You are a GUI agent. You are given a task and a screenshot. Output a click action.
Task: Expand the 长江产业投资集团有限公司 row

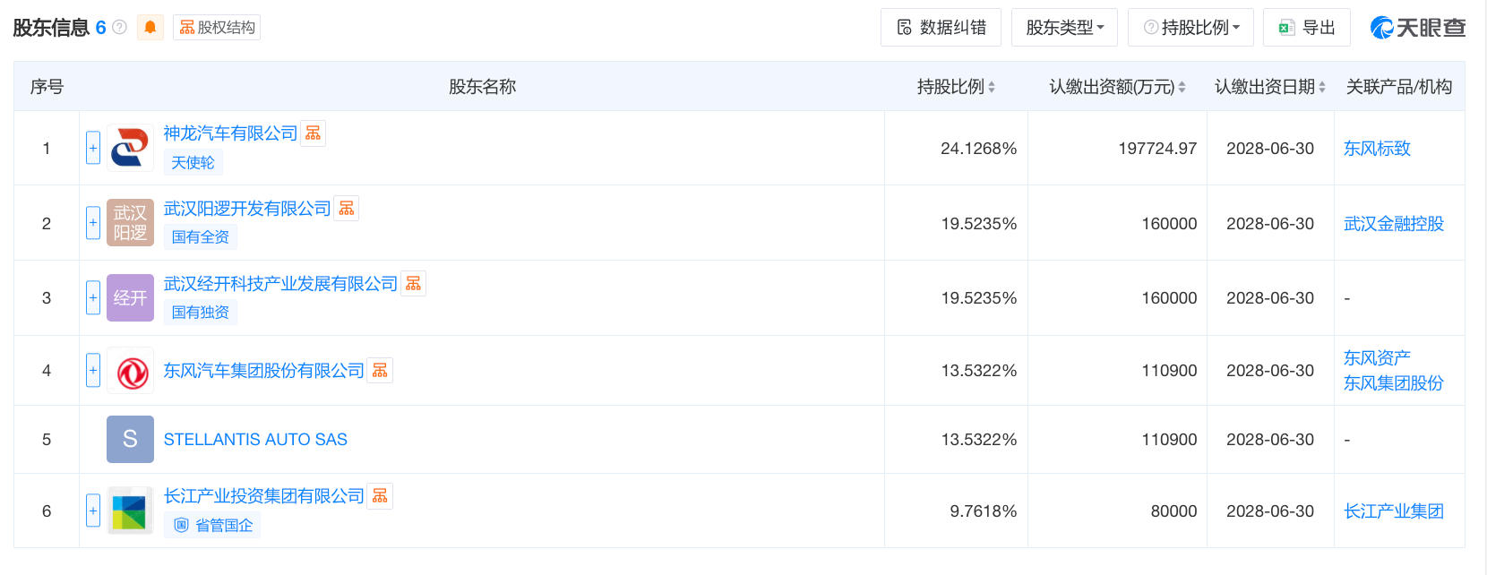tap(93, 511)
